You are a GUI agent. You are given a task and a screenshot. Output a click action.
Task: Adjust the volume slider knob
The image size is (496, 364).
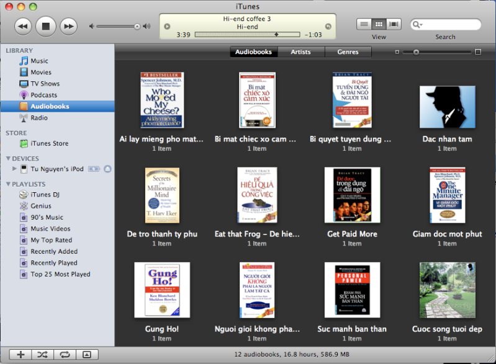[x=137, y=27]
